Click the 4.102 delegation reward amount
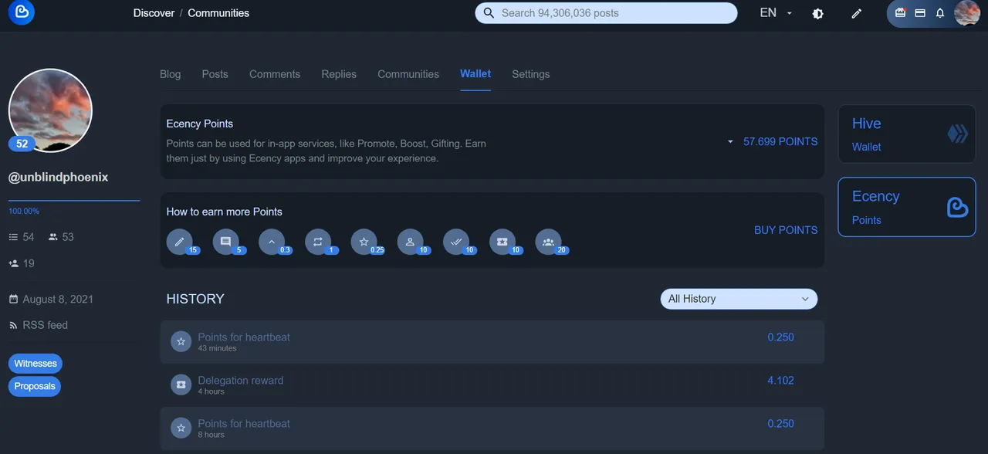Viewport: 988px width, 454px height. pyautogui.click(x=780, y=381)
